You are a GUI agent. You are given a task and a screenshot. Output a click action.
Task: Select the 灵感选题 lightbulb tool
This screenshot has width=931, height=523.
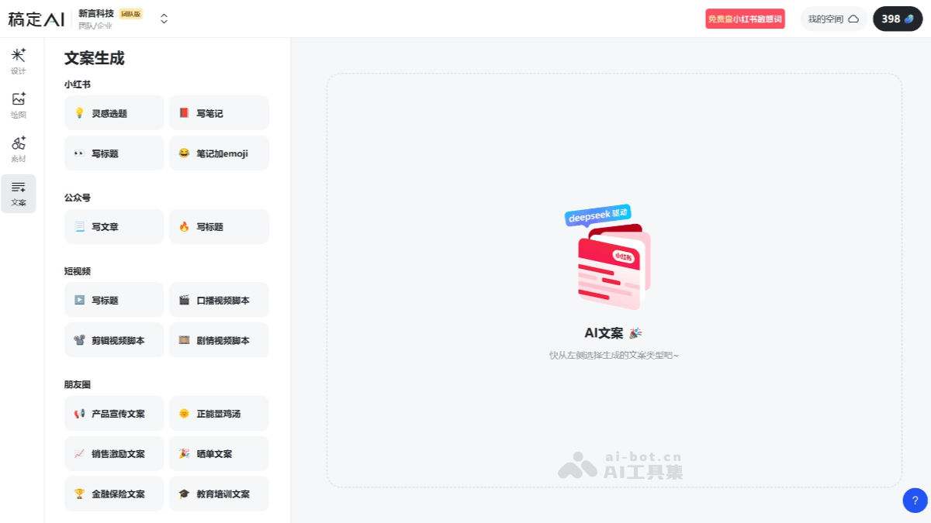[113, 112]
